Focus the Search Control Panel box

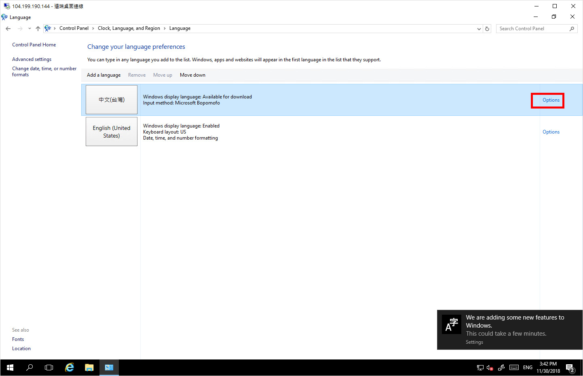click(532, 29)
